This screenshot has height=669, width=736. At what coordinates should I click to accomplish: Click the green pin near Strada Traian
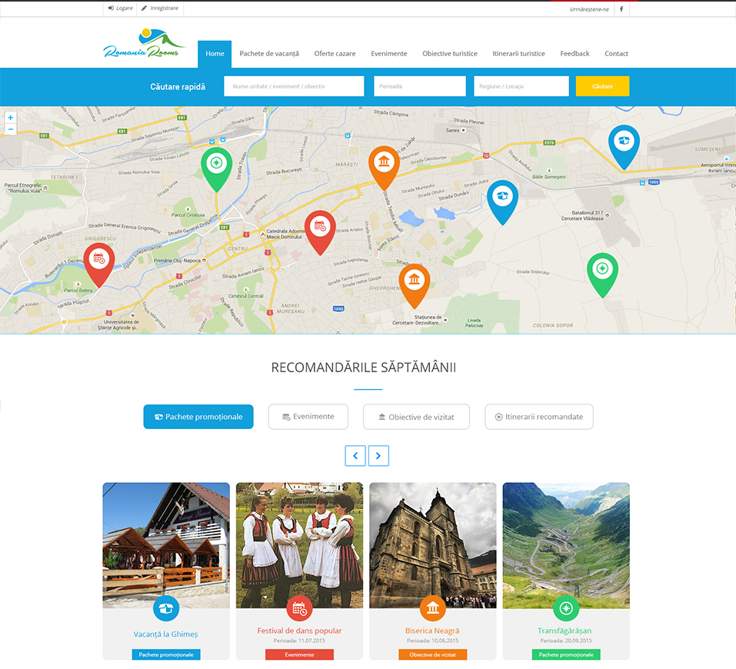click(217, 165)
